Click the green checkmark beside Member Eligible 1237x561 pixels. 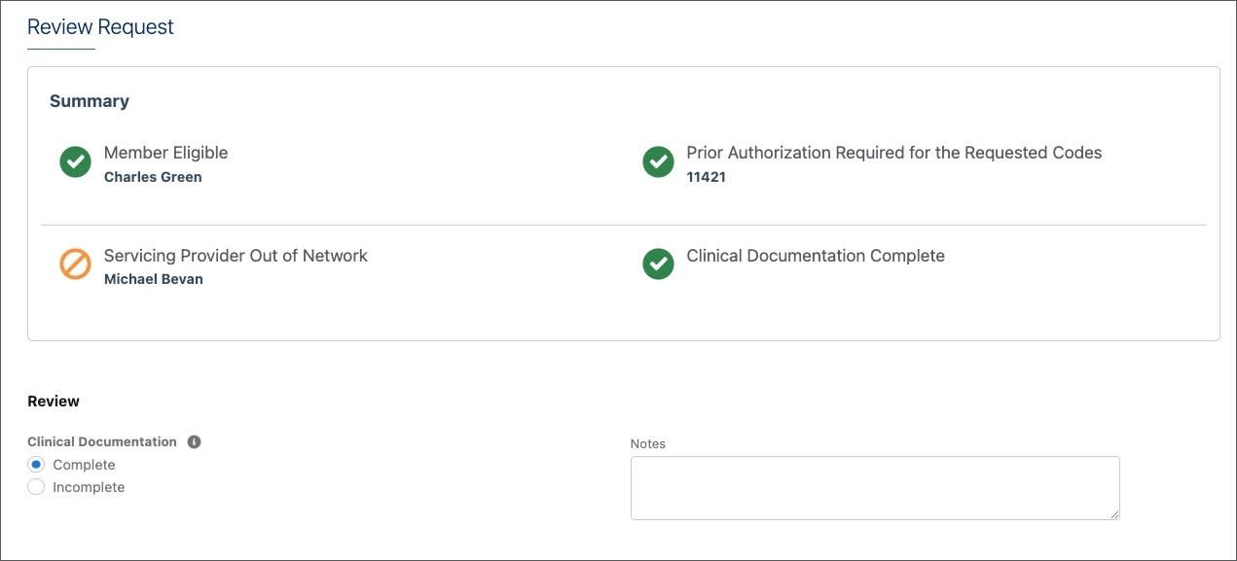[75, 162]
